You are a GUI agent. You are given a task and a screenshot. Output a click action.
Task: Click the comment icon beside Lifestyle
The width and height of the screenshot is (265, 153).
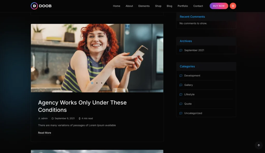(x=181, y=95)
